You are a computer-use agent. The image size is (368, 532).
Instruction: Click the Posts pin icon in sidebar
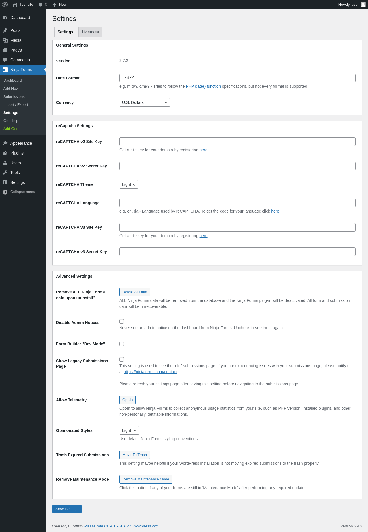click(5, 30)
